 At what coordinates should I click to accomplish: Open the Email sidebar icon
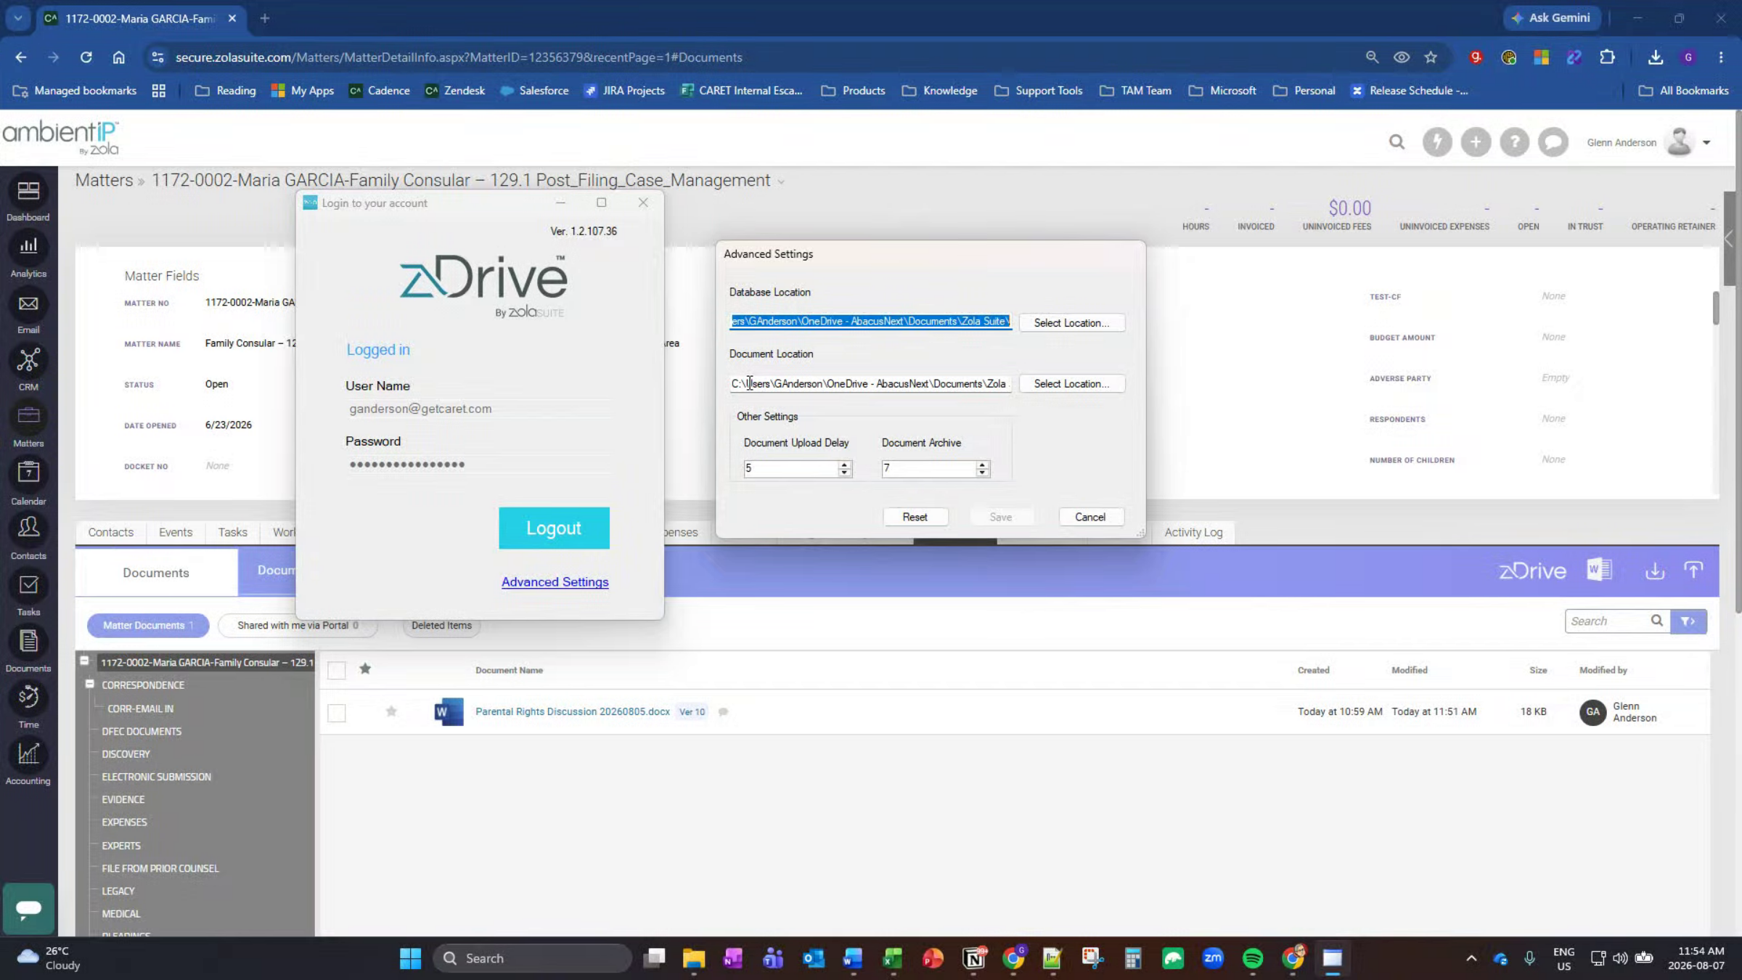pos(28,303)
